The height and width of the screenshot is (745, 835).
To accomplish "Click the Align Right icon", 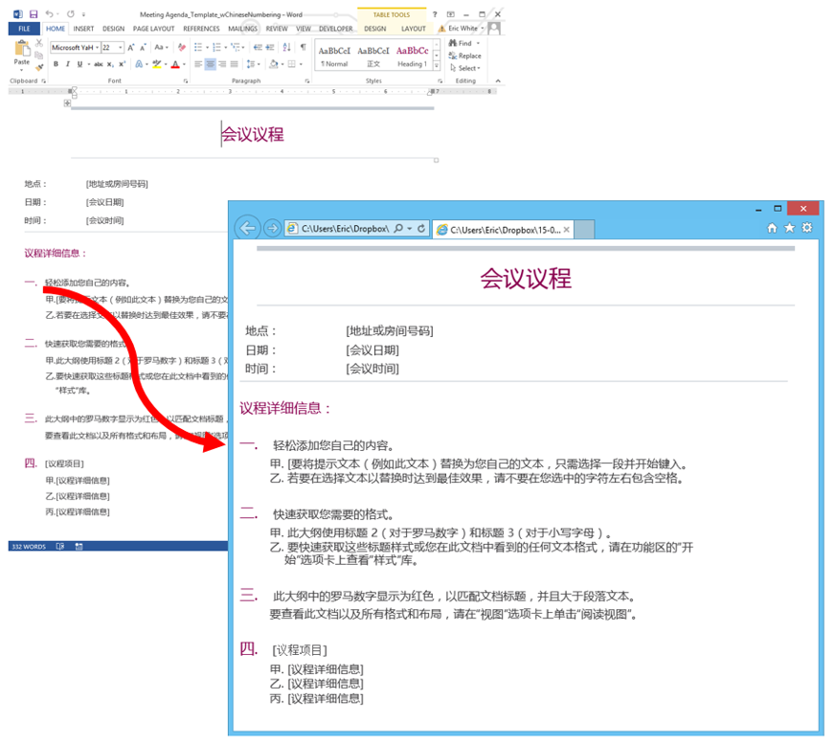I will click(x=222, y=64).
